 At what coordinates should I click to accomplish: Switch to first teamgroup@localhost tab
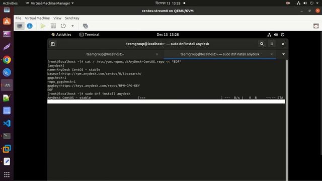105,54
